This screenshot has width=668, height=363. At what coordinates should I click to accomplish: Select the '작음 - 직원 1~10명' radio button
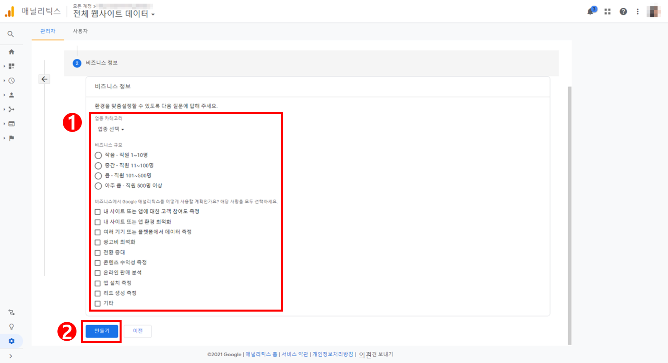tap(98, 155)
